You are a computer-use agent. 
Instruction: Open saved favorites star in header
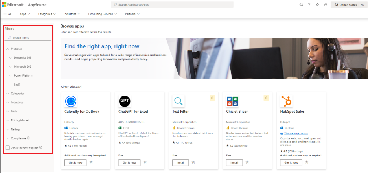pyautogui.click(x=318, y=5)
